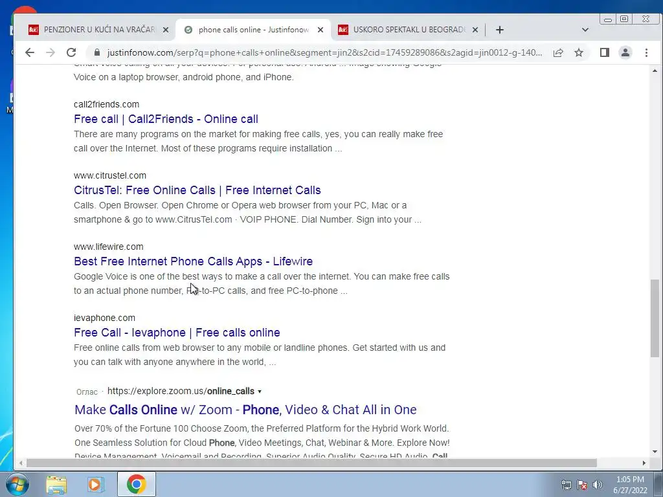Expand the tab search chevron

tap(585, 30)
